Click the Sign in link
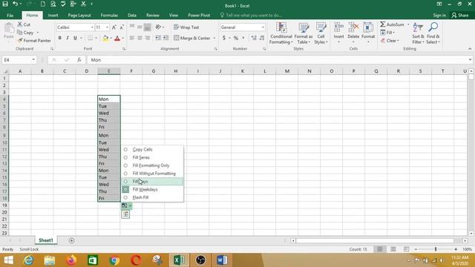Screen dimensions: 475x267 pyautogui.click(x=439, y=15)
